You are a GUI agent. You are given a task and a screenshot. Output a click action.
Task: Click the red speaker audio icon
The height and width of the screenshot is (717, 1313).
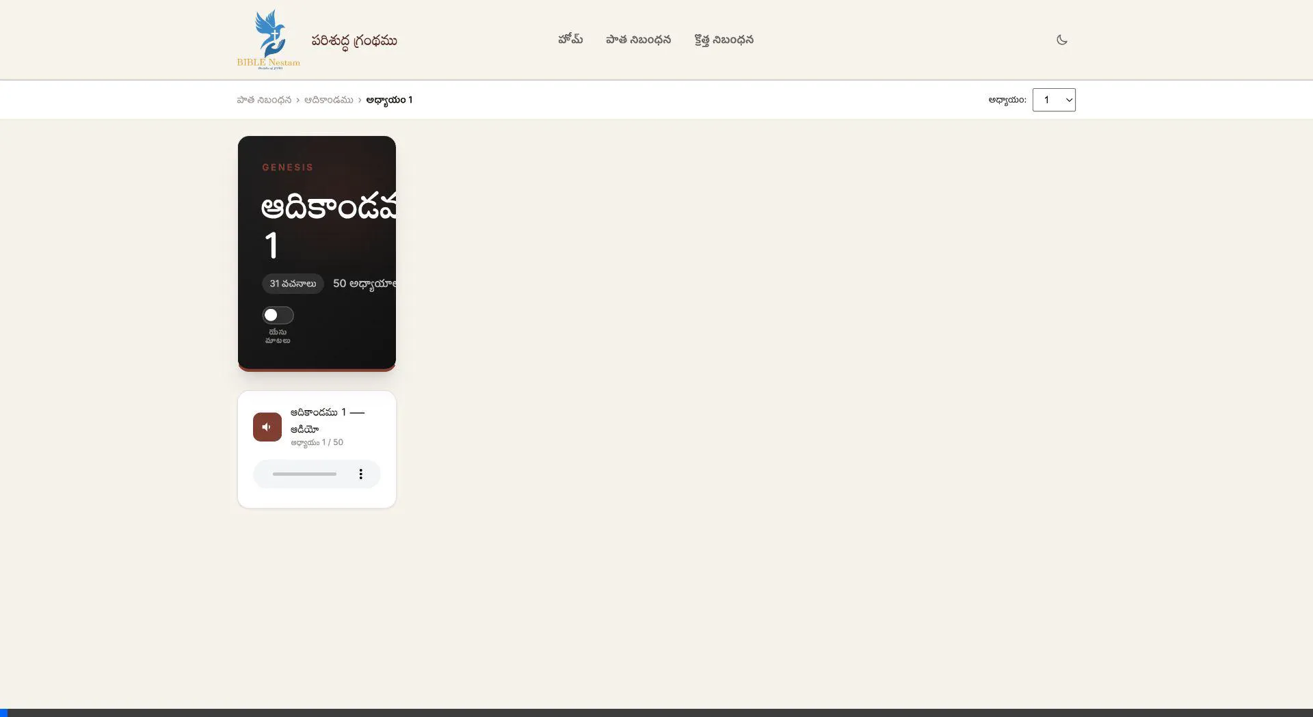(267, 427)
